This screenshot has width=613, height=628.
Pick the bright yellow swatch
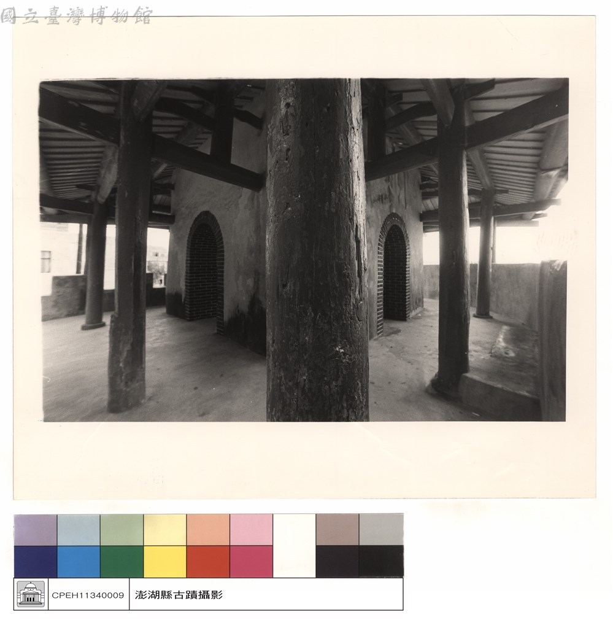pos(165,562)
